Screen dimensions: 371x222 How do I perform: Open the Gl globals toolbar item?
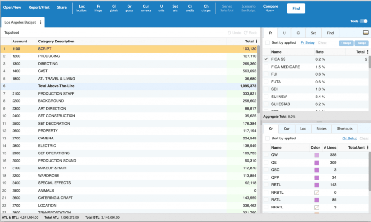coord(114,8)
